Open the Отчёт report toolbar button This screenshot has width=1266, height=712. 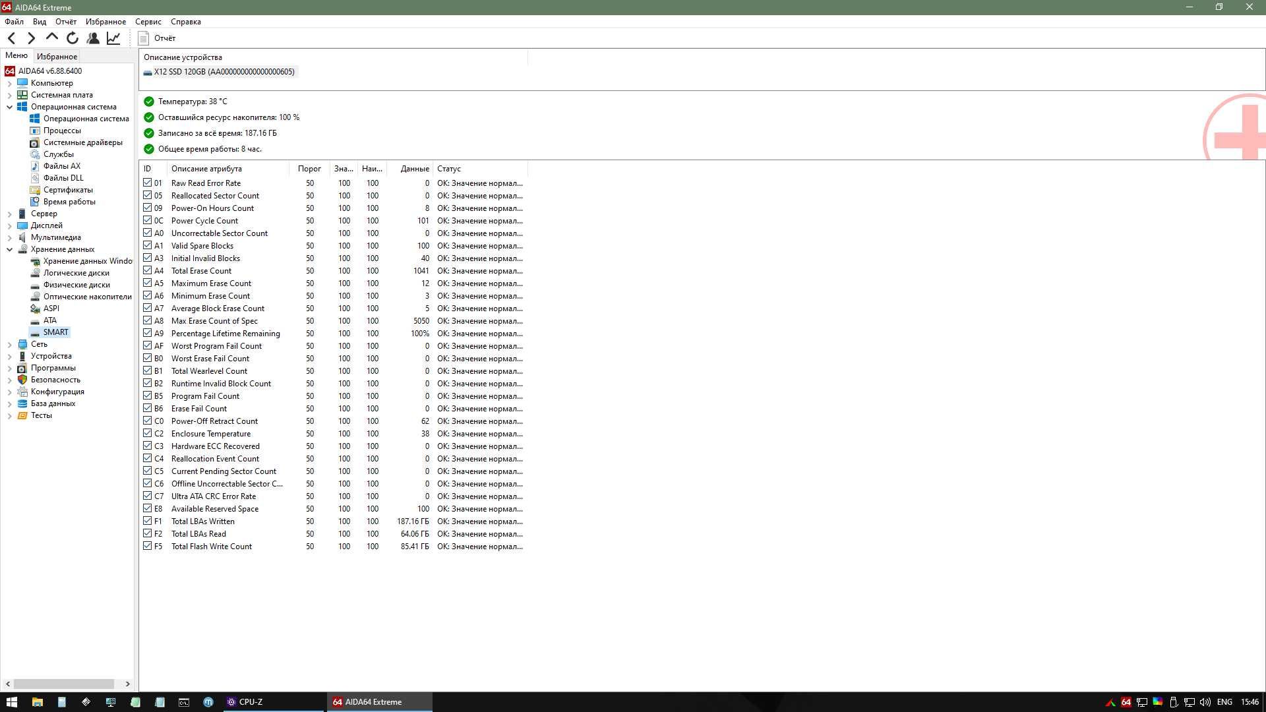[x=157, y=38]
